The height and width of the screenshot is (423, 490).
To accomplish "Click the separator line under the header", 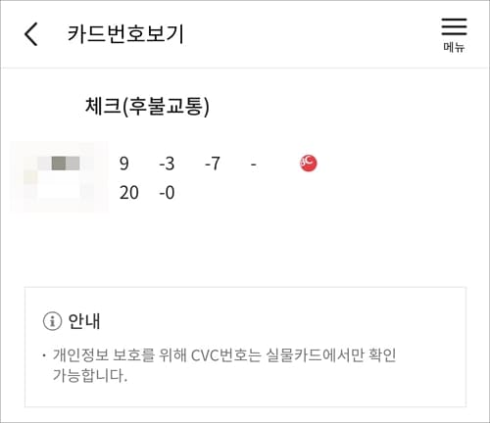I will [x=245, y=68].
